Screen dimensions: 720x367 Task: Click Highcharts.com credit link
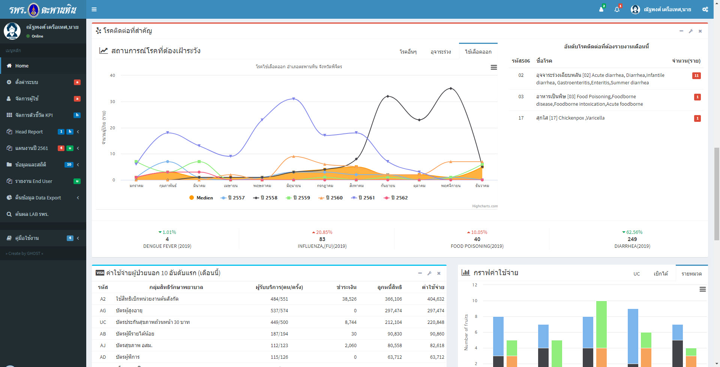pyautogui.click(x=485, y=206)
